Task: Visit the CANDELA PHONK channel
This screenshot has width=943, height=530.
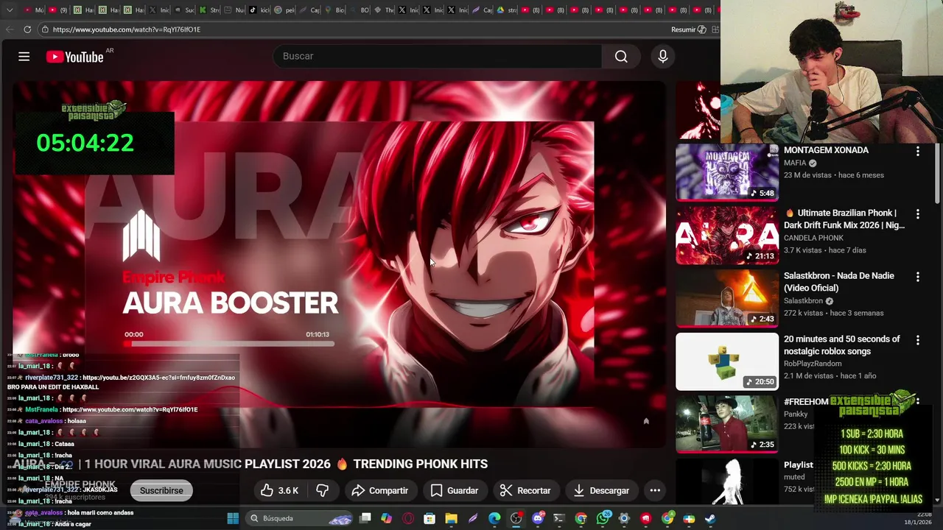Action: 814,238
